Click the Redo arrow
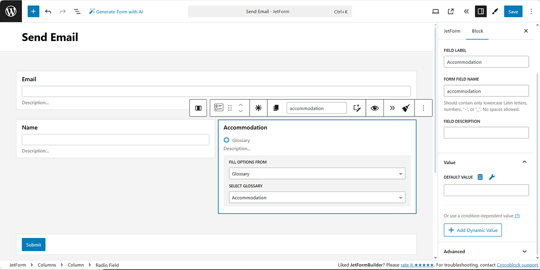540x270 pixels. coord(63,11)
